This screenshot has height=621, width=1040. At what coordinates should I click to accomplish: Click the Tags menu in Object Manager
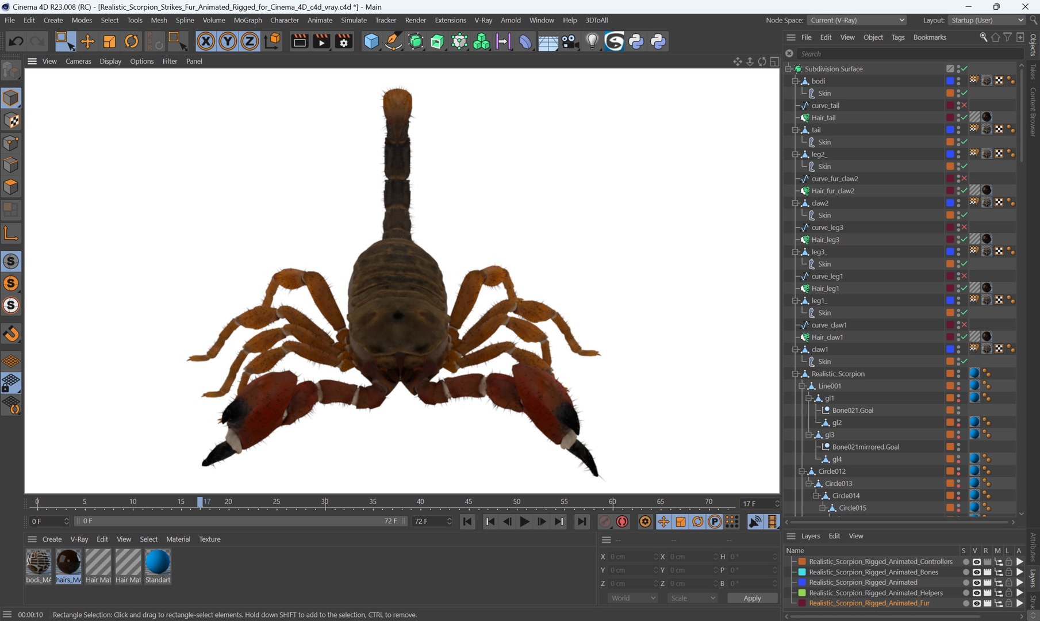898,37
